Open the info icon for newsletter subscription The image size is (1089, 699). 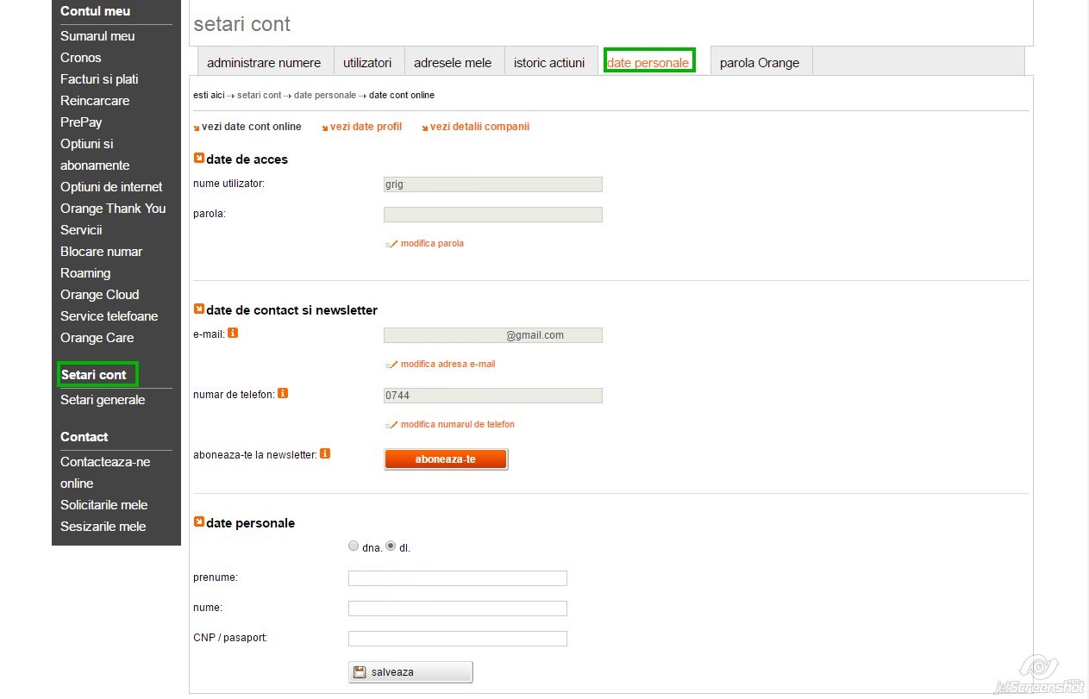coord(325,453)
